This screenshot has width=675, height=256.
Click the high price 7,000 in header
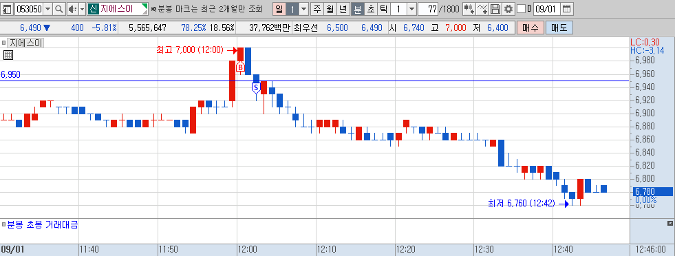(456, 28)
